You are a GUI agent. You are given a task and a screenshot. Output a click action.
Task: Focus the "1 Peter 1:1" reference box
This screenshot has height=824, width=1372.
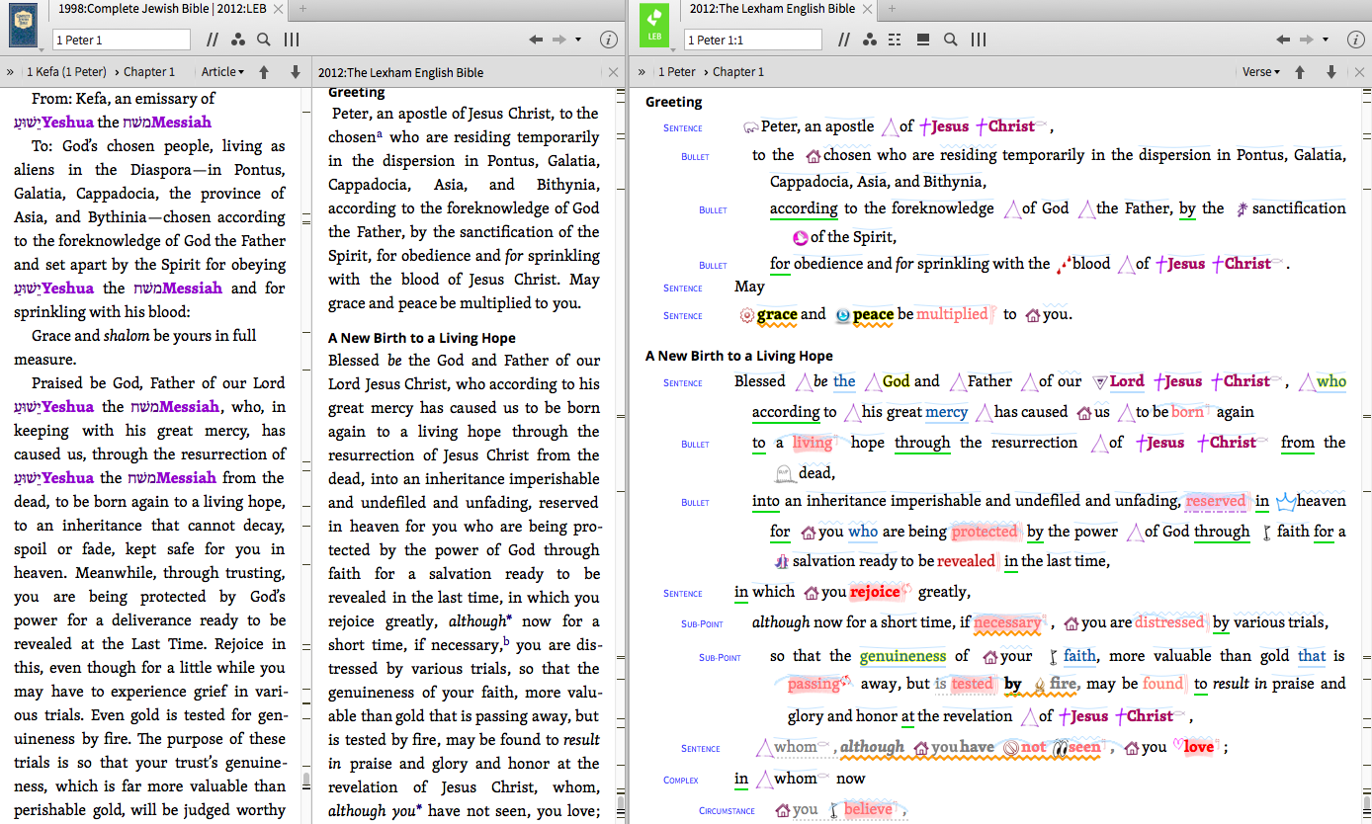[x=753, y=40]
